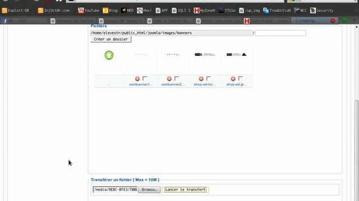
Task: Open the Inj3ct0r.com bookmark
Action: click(54, 11)
